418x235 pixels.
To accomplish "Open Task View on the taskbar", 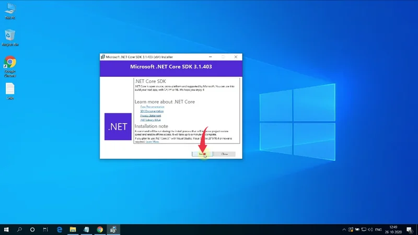I will 45,229.
